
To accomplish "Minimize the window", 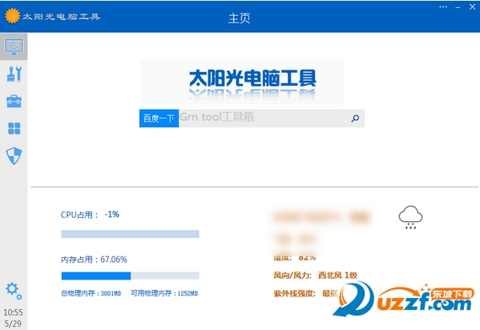I will coord(458,7).
